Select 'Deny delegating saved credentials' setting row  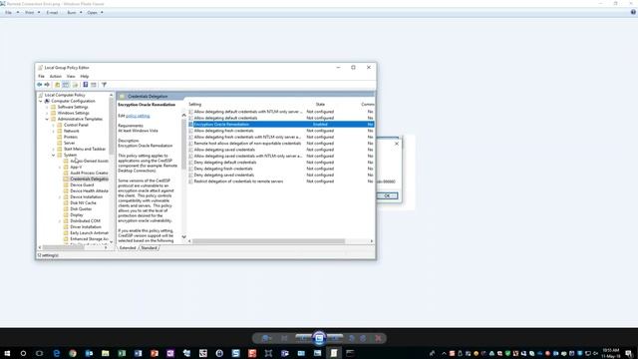pos(281,176)
